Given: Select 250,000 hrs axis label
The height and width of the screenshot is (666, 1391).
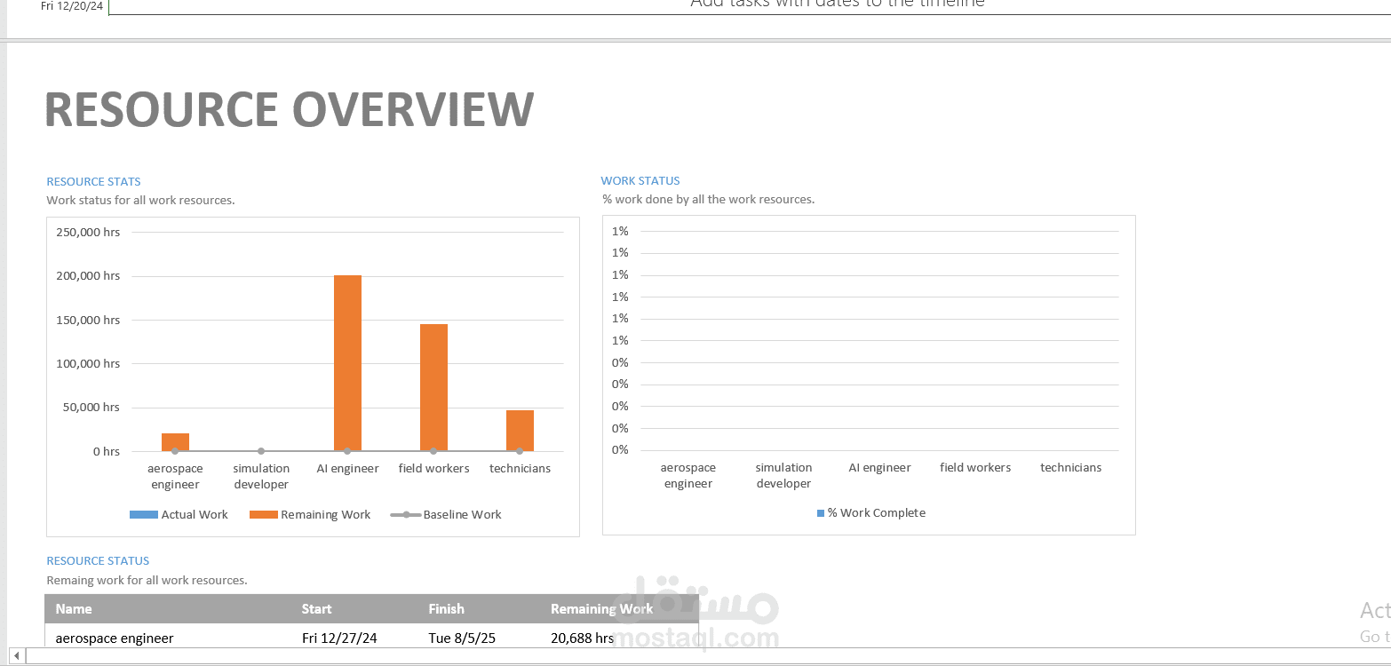Looking at the screenshot, I should tap(87, 232).
